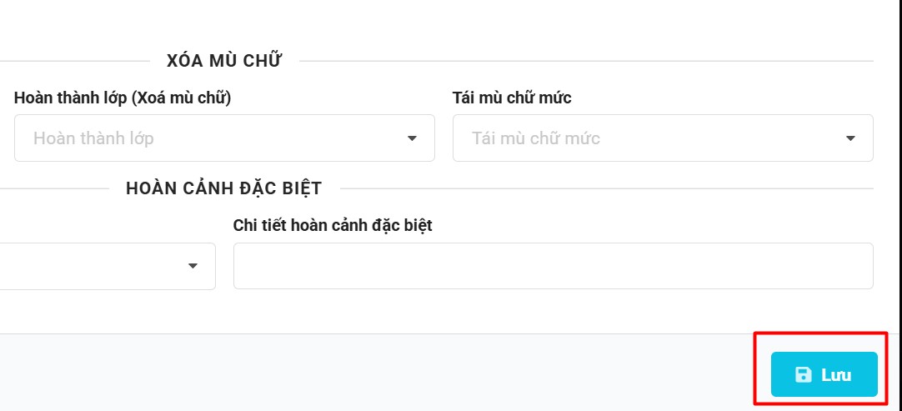This screenshot has height=411, width=902.
Task: Click the "Hoàn thành lớp" placeholder text
Action: [x=93, y=138]
